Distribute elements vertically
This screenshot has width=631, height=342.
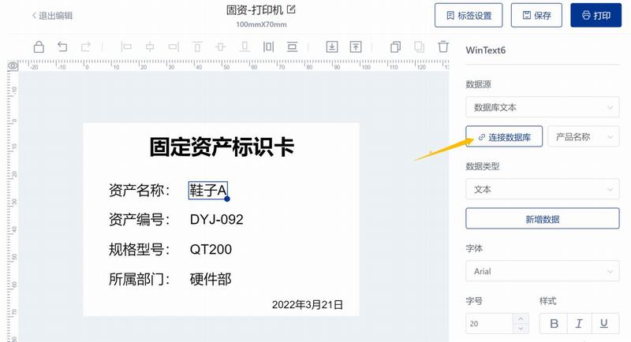coord(292,47)
